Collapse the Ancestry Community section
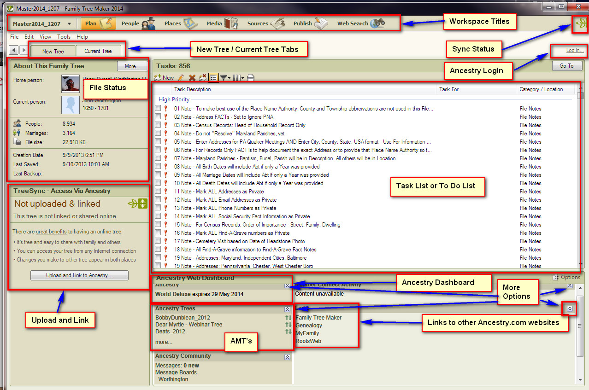Image resolution: width=589 pixels, height=390 pixels. pyautogui.click(x=288, y=357)
